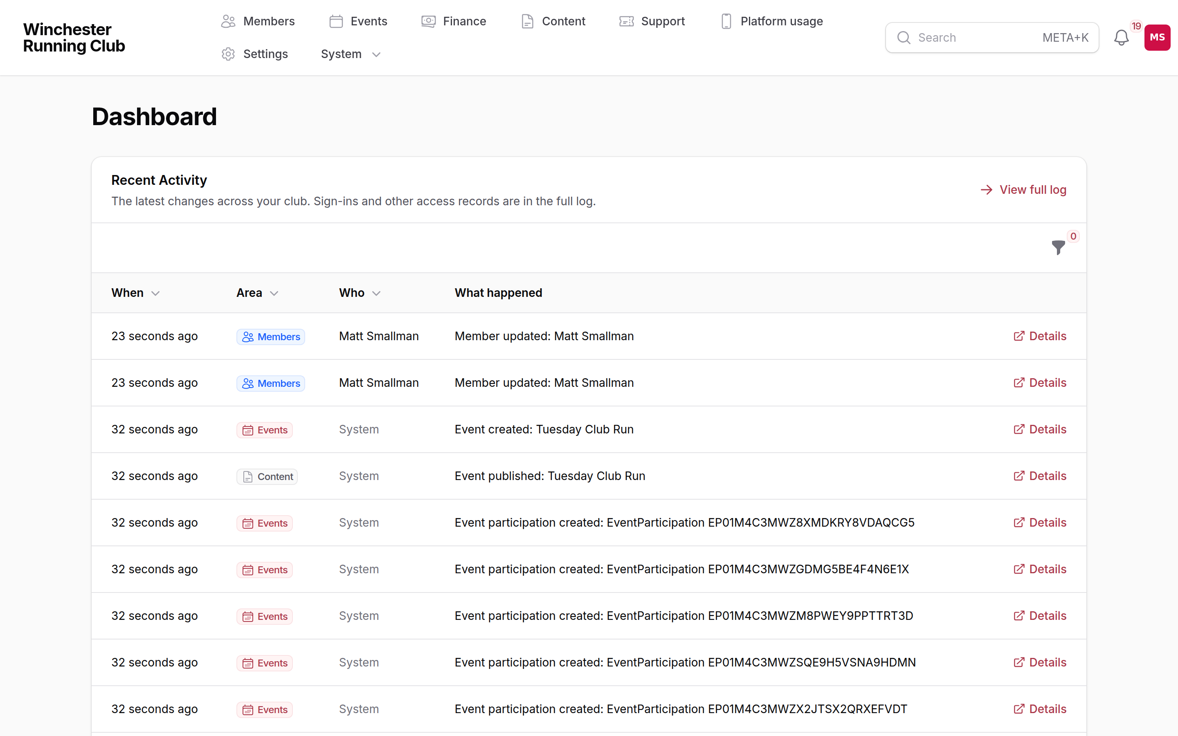Open the MS user avatar menu

pyautogui.click(x=1157, y=38)
